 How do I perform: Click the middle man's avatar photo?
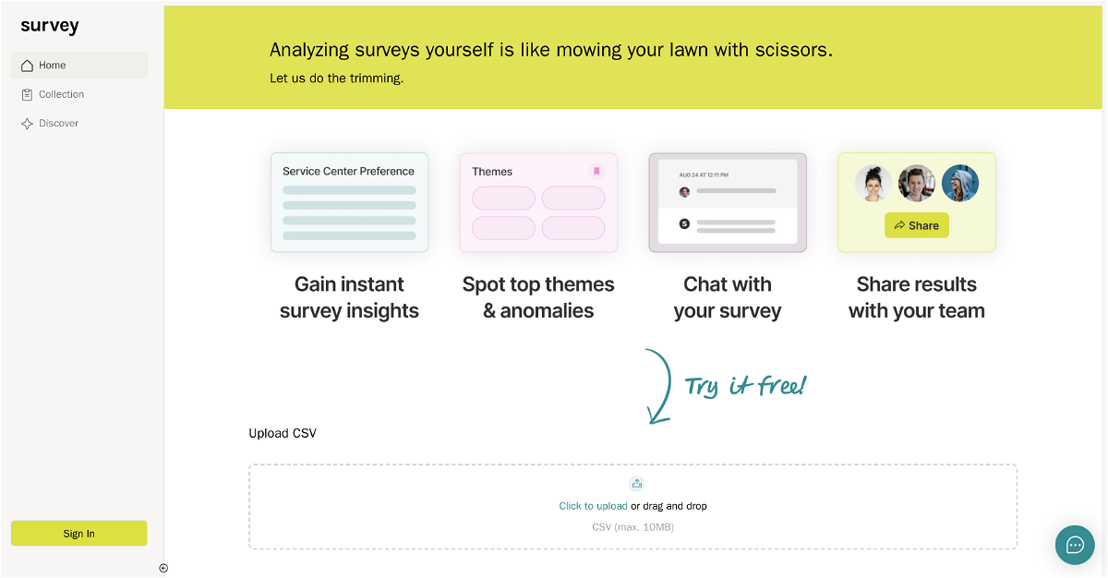pos(916,184)
